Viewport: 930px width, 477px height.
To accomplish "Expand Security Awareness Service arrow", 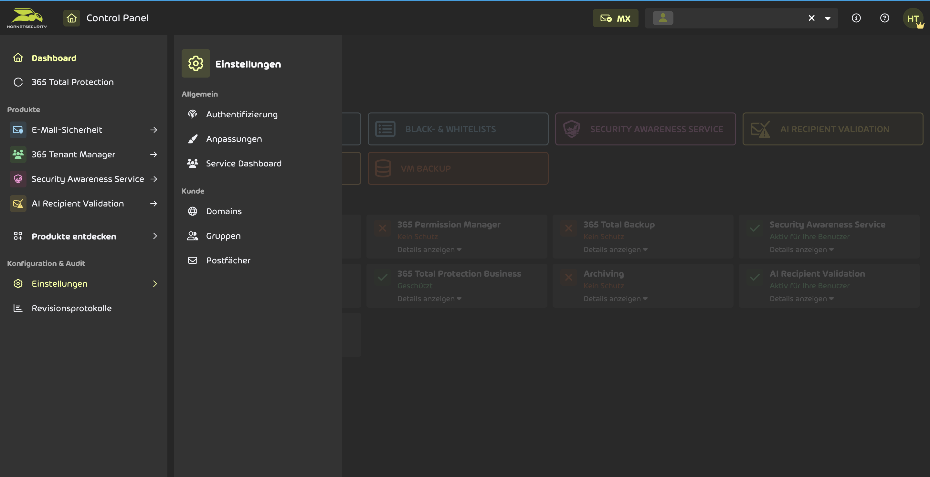I will tap(154, 179).
